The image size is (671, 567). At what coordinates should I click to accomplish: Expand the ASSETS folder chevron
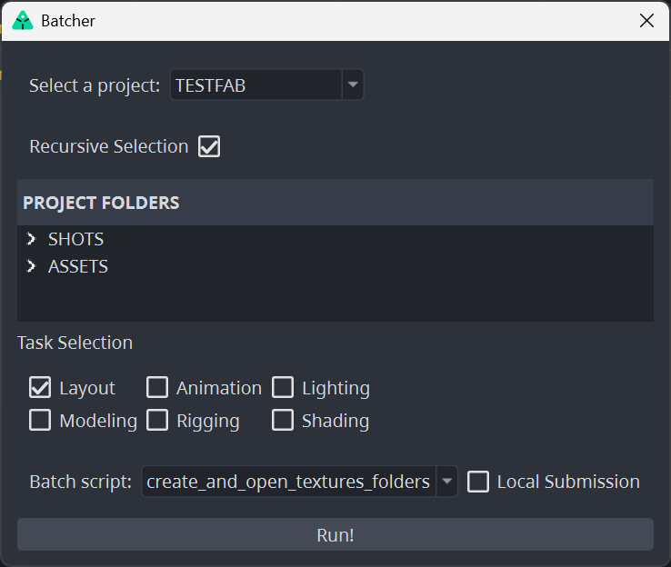[32, 266]
